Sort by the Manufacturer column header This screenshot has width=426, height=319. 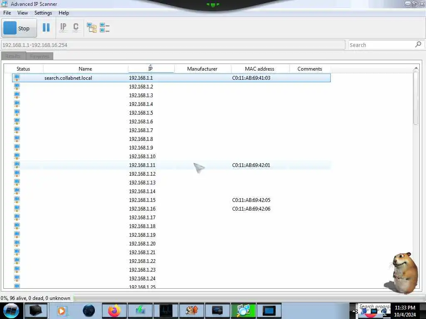click(203, 69)
